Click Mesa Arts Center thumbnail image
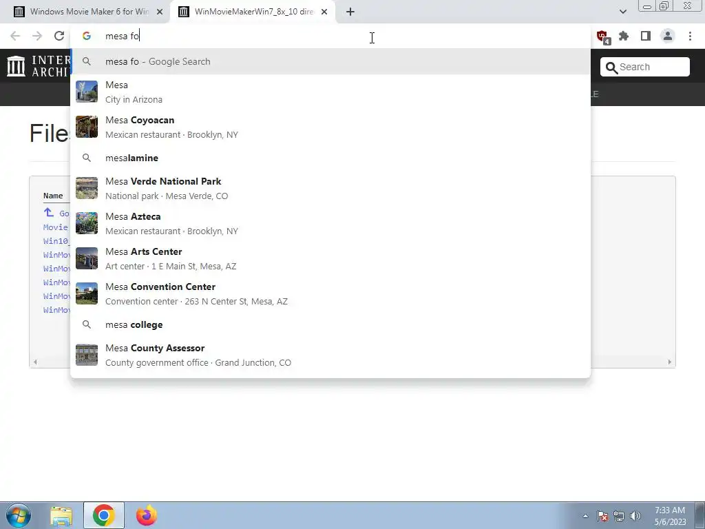Screen dimensions: 705x529 [x=87, y=258]
